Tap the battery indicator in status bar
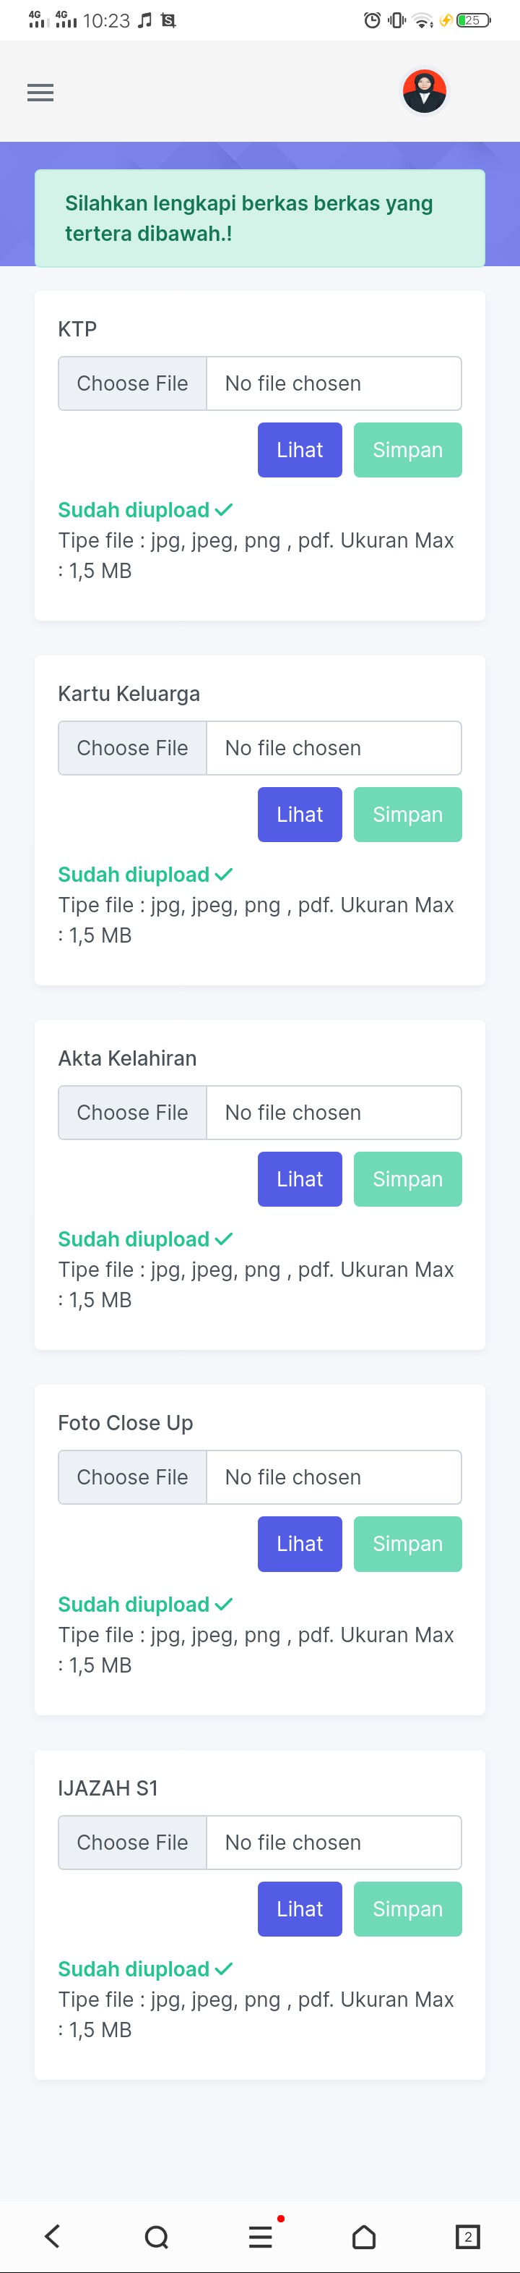The height and width of the screenshot is (2273, 520). (472, 20)
